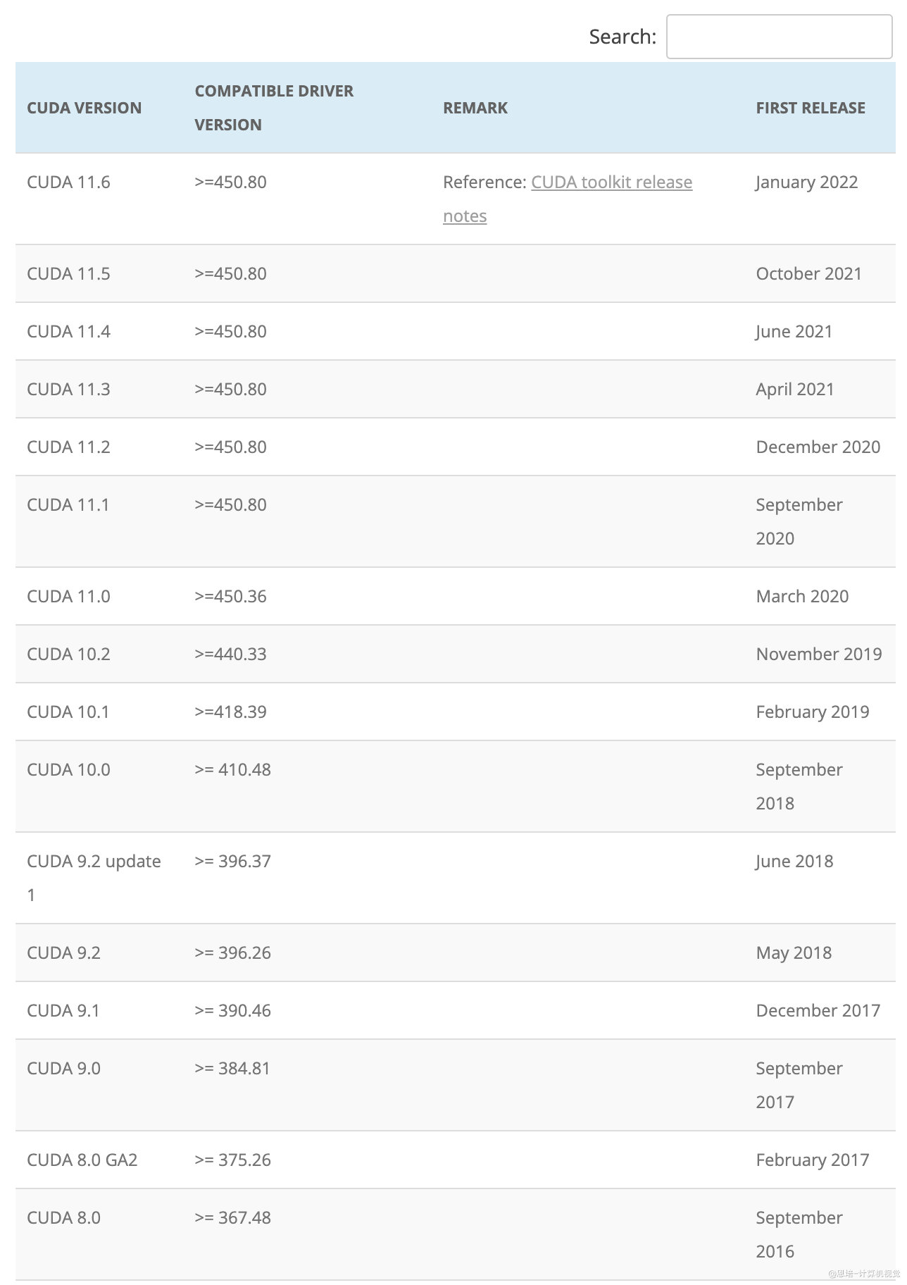
Task: Select the CUDA 11.6 row cell
Action: (68, 182)
